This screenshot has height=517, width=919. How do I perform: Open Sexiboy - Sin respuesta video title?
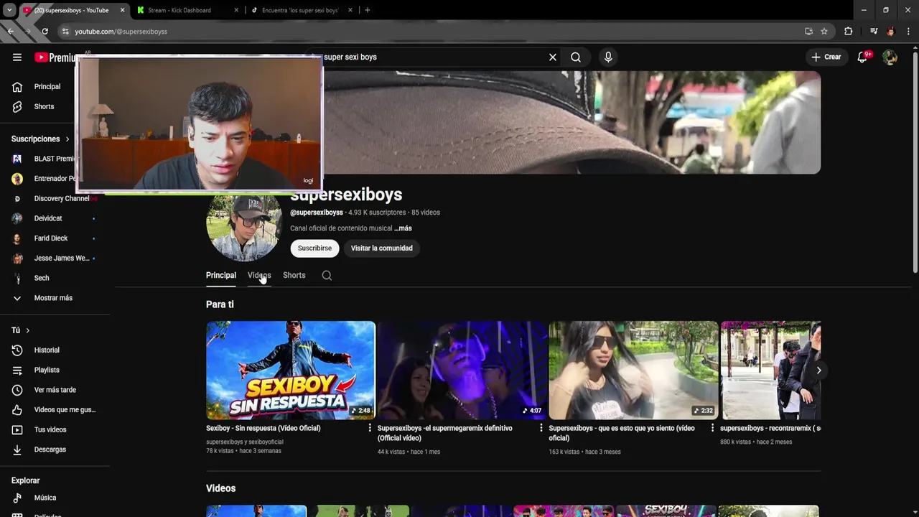[x=263, y=429]
